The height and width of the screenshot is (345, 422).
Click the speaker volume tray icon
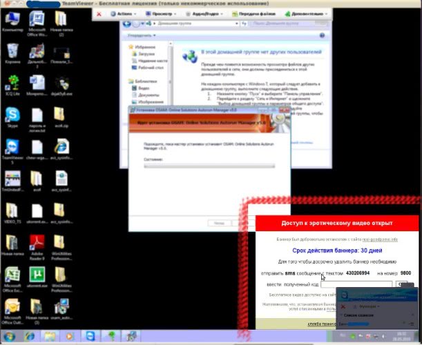click(x=383, y=336)
